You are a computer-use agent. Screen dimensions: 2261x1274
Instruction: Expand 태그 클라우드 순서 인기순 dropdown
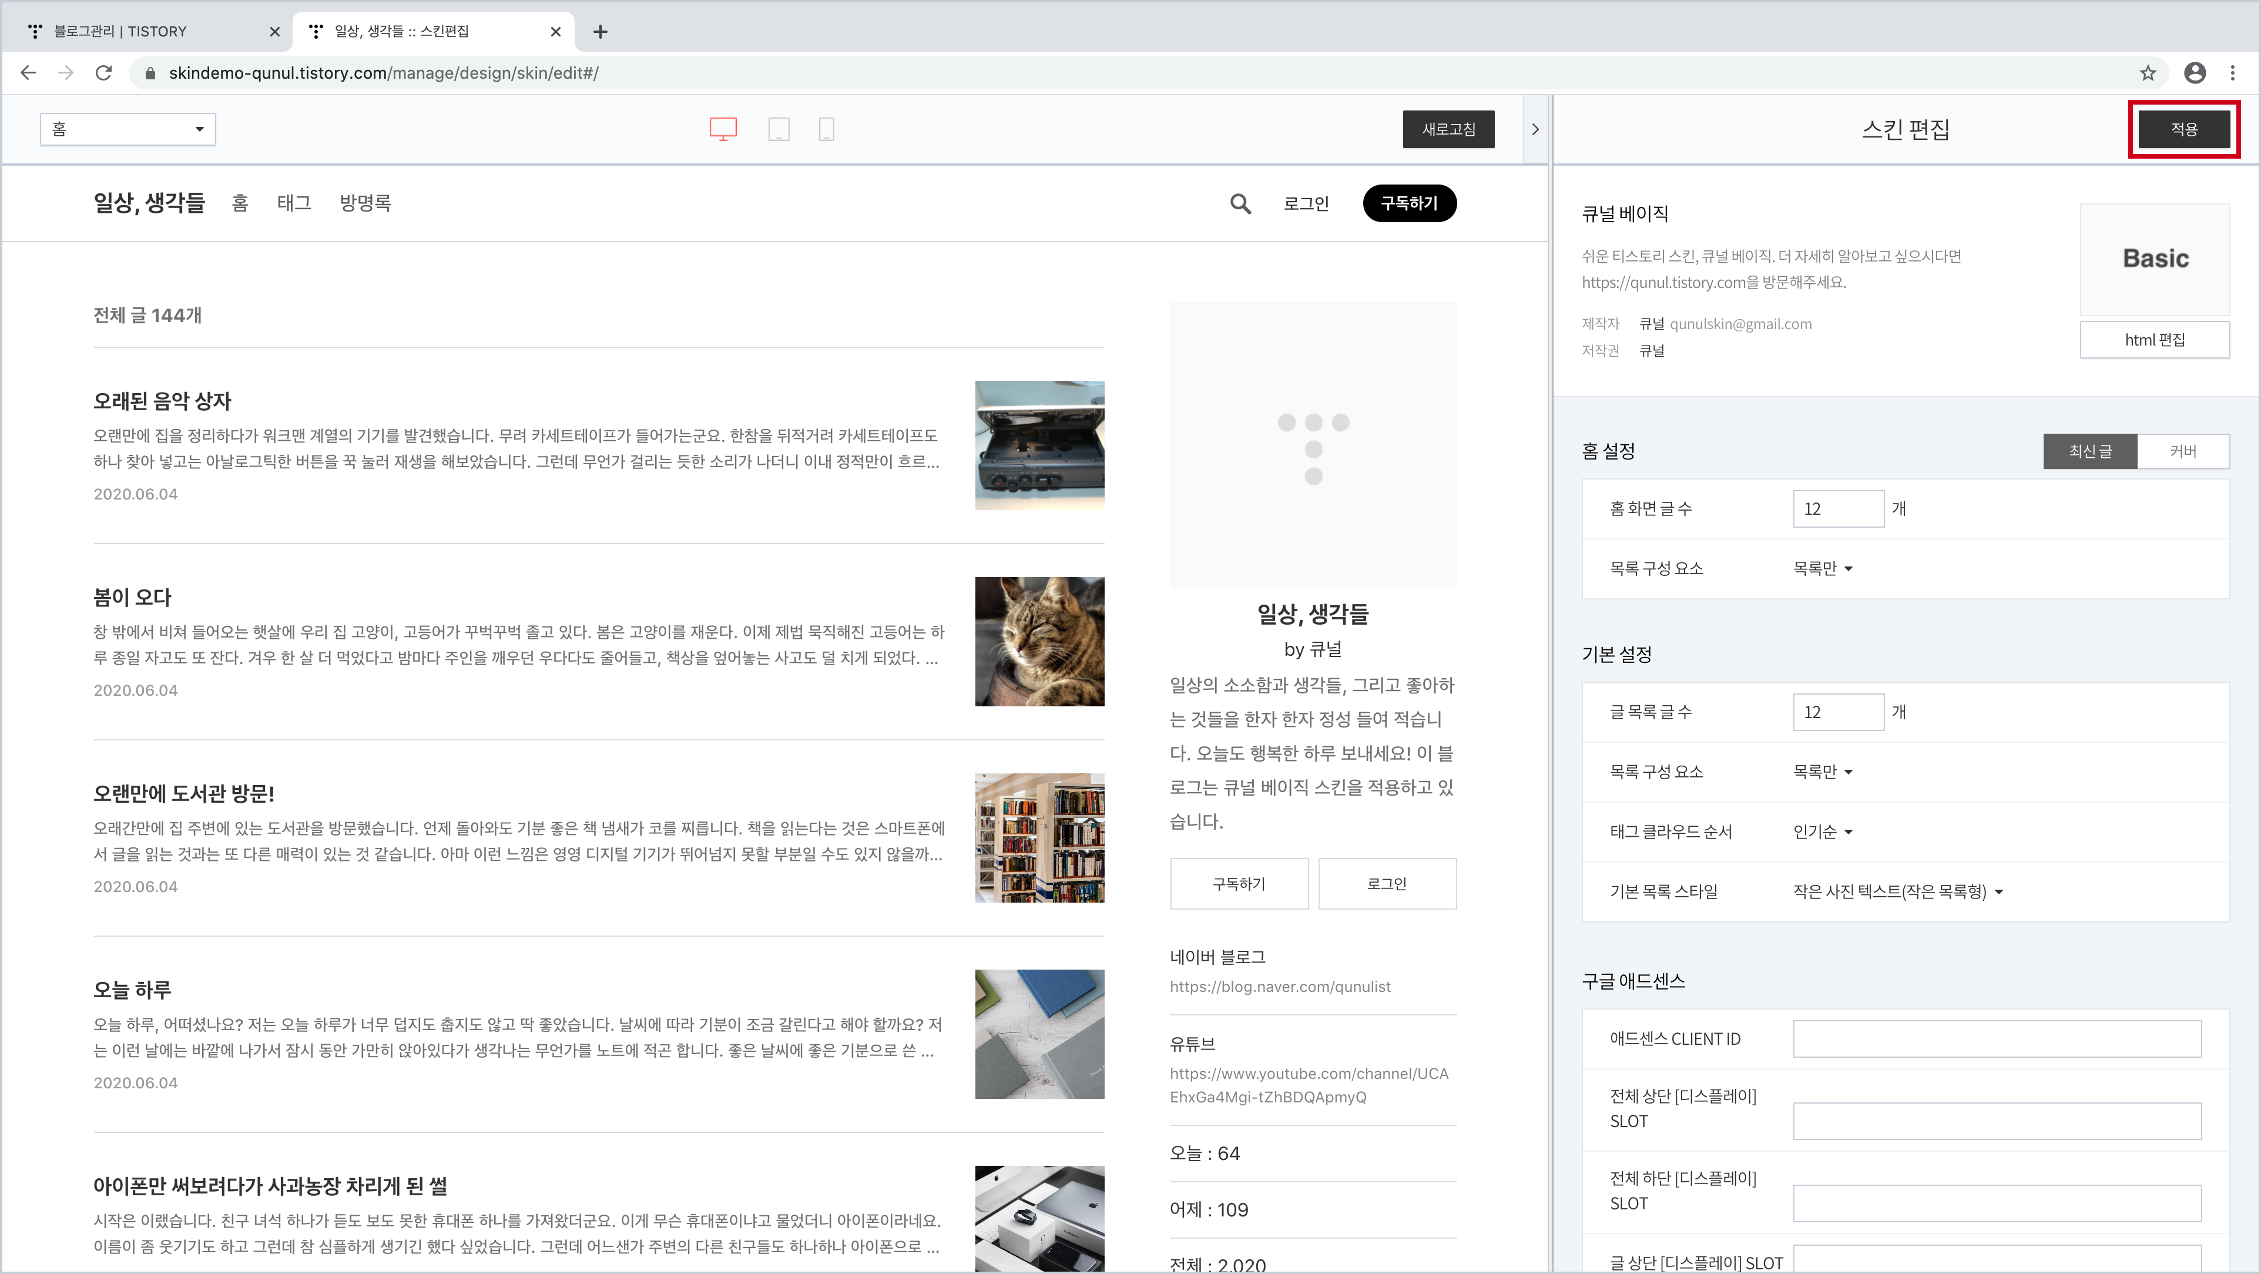pos(1822,832)
